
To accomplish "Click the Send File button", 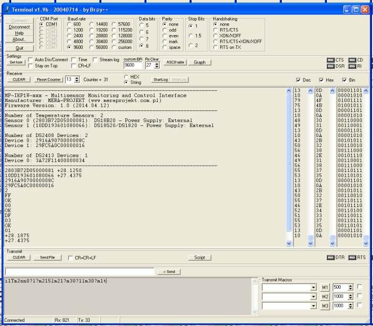I will [x=47, y=258].
